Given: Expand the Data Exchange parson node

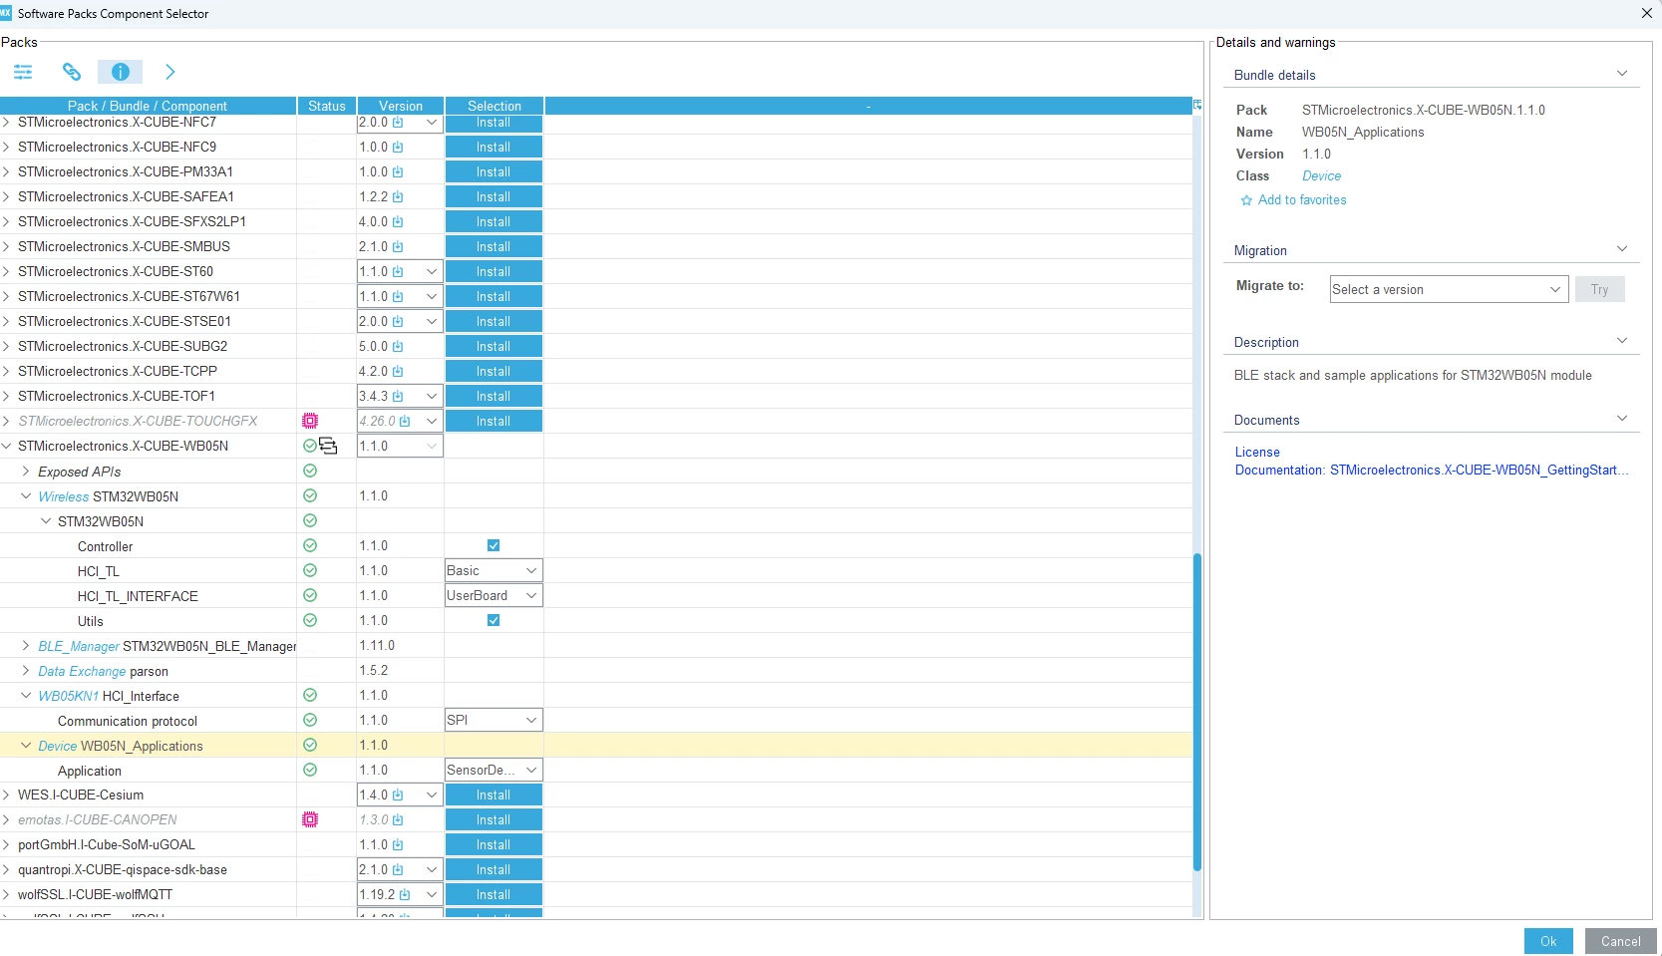Looking at the screenshot, I should (26, 670).
